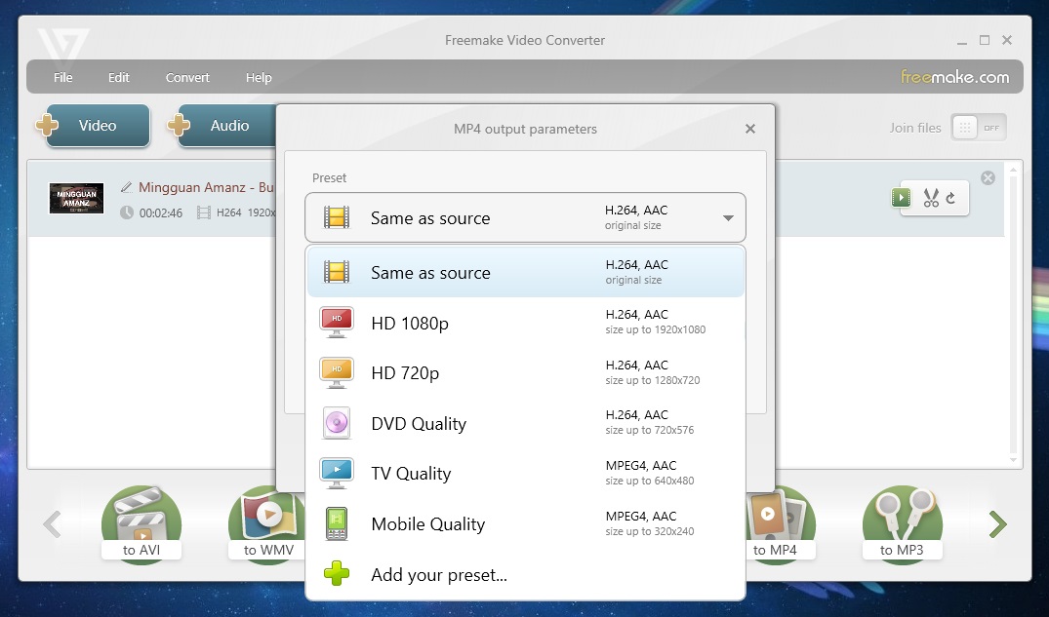Show more formats with right green arrow

tap(997, 523)
